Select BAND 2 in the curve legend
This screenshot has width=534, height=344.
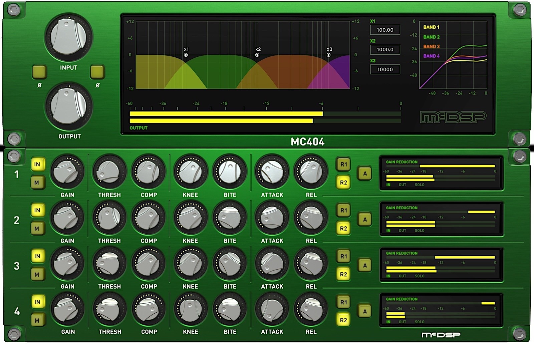click(x=431, y=37)
